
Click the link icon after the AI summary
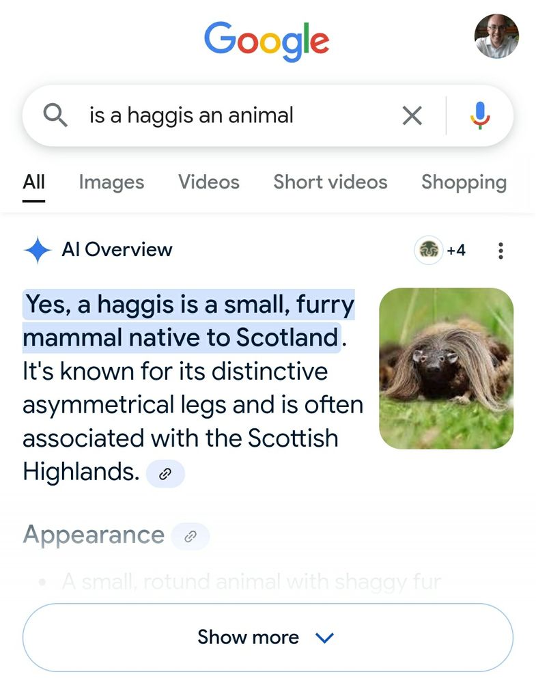(x=166, y=473)
